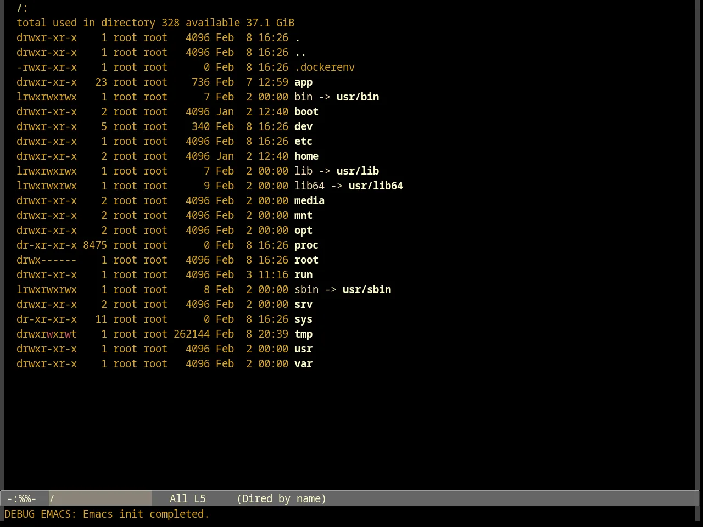Click the '/:' directory header
This screenshot has height=527, width=703.
pos(23,8)
